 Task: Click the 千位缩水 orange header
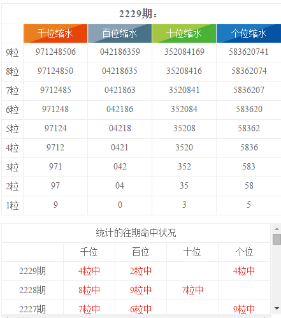[x=55, y=33]
